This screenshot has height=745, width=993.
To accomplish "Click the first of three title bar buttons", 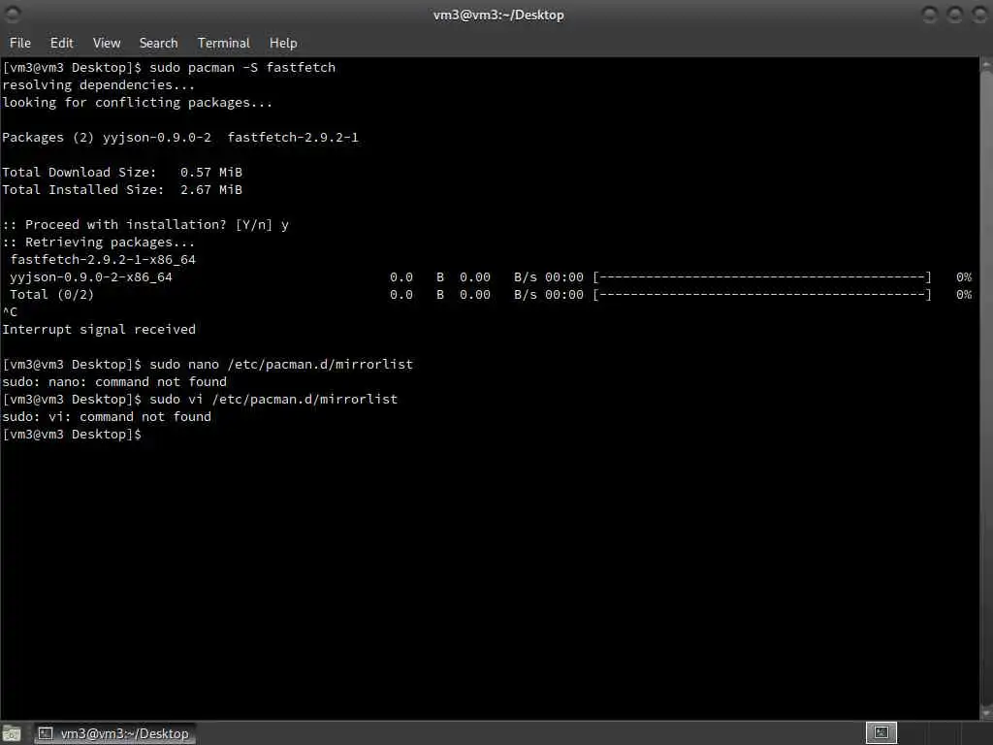I will (x=930, y=14).
